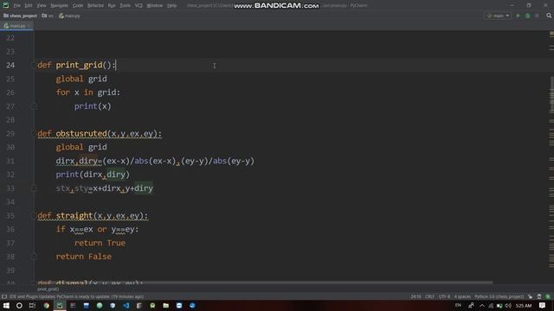Open Search Everywhere magnifier
This screenshot has width=554, height=311.
tap(549, 16)
